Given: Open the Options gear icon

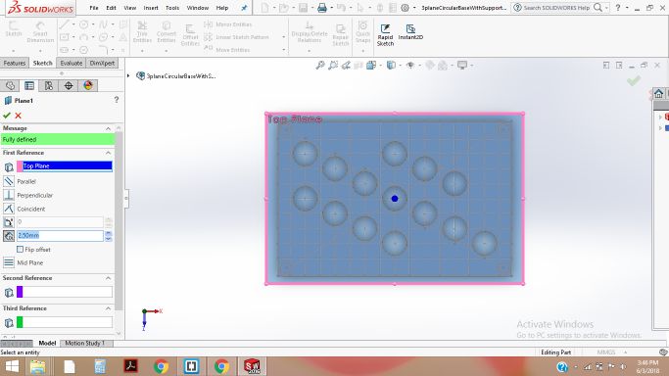Looking at the screenshot, I should click(x=405, y=8).
